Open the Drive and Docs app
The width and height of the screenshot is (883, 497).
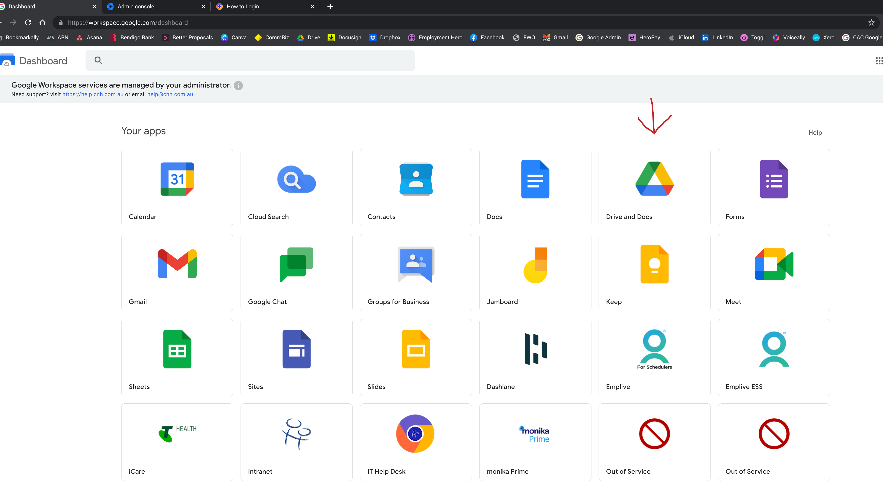pyautogui.click(x=654, y=187)
